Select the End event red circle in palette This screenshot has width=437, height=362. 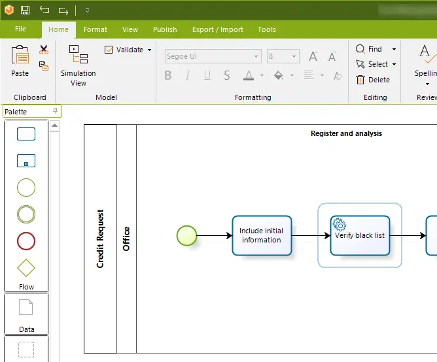click(x=26, y=241)
